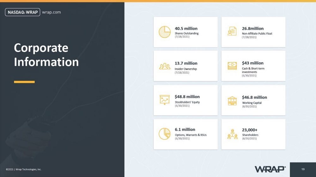Viewport: 316px width, 177px height.
Task: Click the WRAP logo at bottom
Action: 270,169
